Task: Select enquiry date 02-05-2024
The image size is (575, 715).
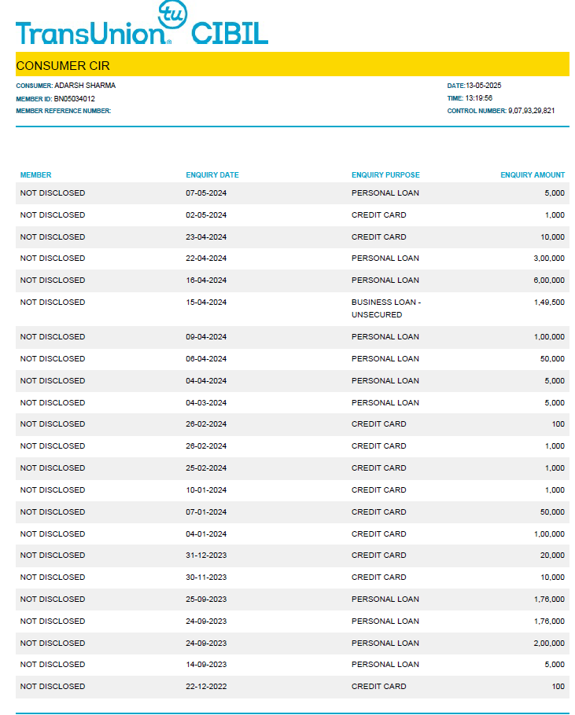Action: point(206,214)
